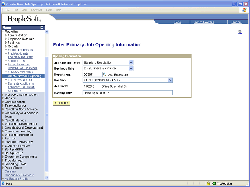Open Interview Calendar link
This screenshot has width=250, height=187.
(x=20, y=79)
